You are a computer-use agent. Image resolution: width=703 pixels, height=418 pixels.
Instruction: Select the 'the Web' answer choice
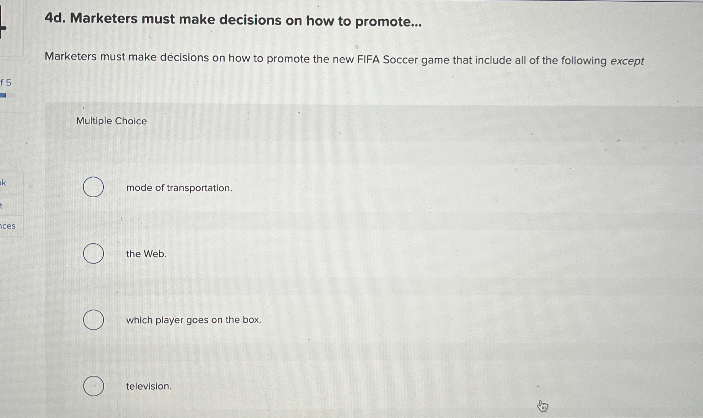[x=94, y=254]
